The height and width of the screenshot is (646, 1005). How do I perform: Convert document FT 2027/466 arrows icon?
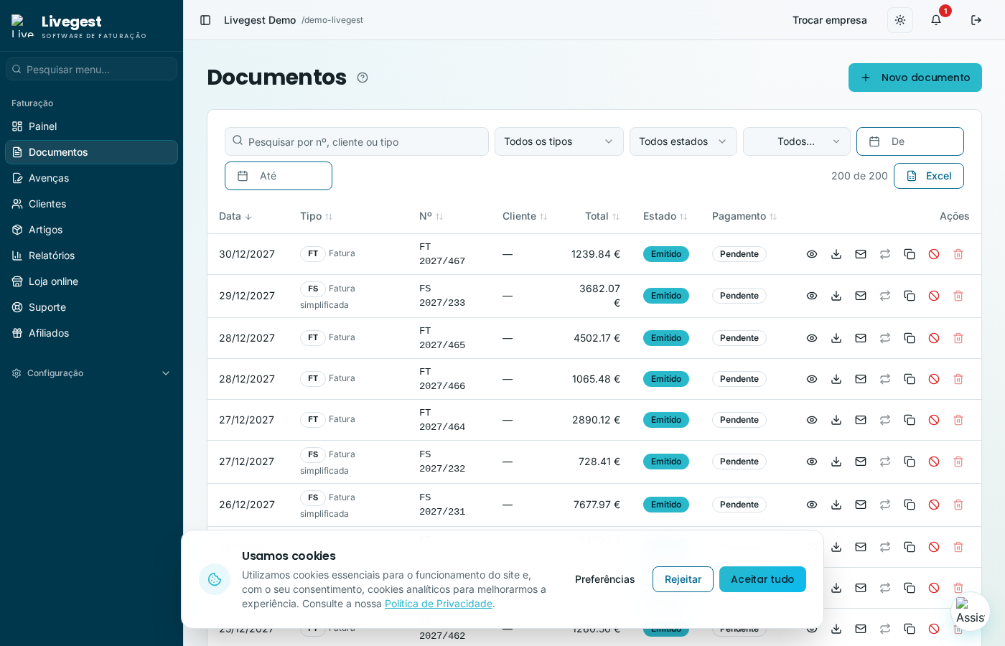pos(885,379)
